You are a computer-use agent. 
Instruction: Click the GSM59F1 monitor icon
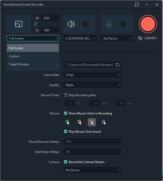(140, 38)
